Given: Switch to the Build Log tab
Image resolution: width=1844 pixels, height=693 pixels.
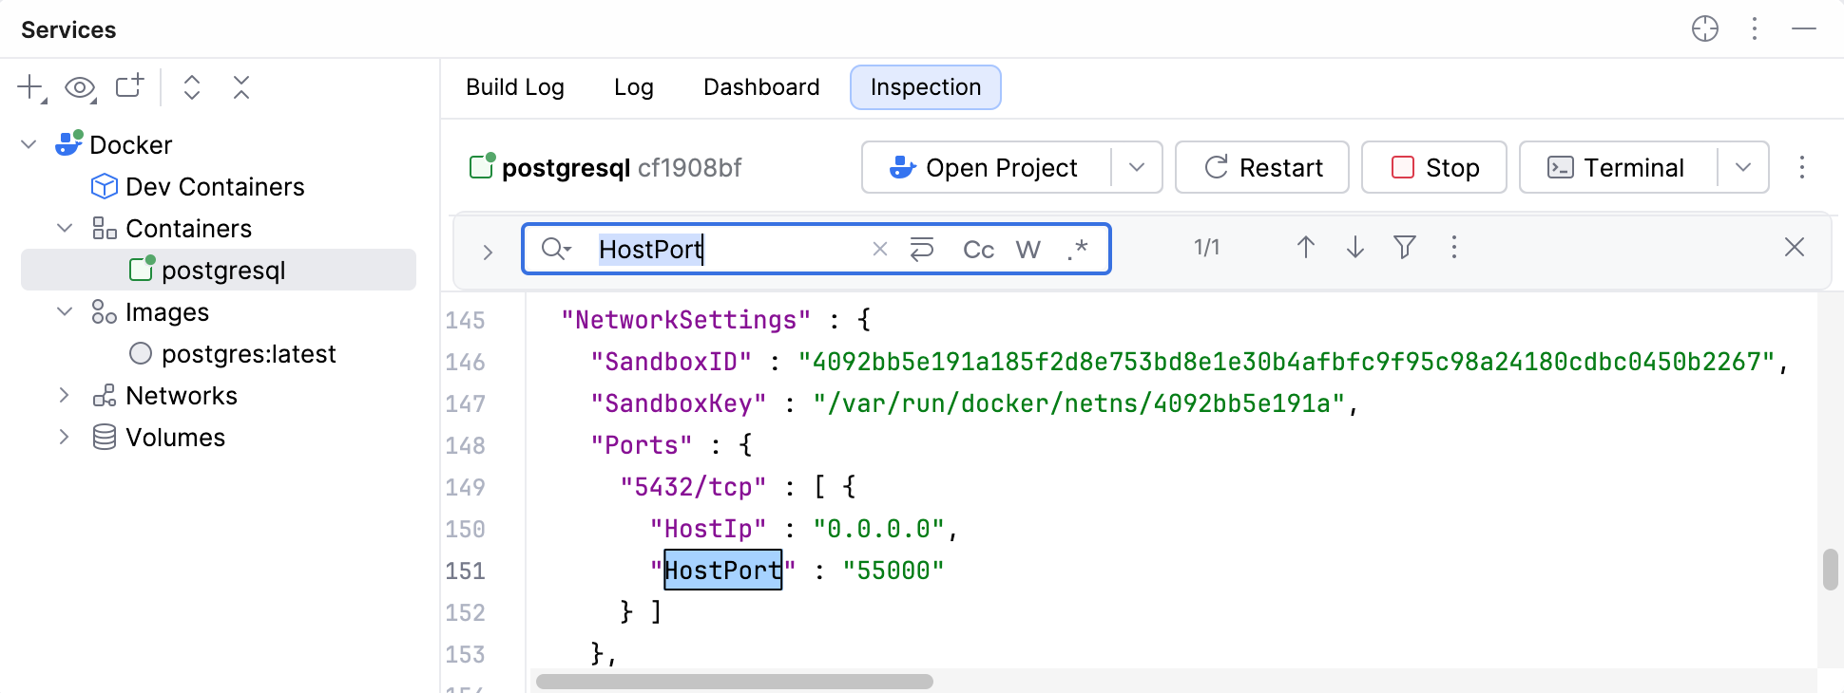Looking at the screenshot, I should click(515, 87).
